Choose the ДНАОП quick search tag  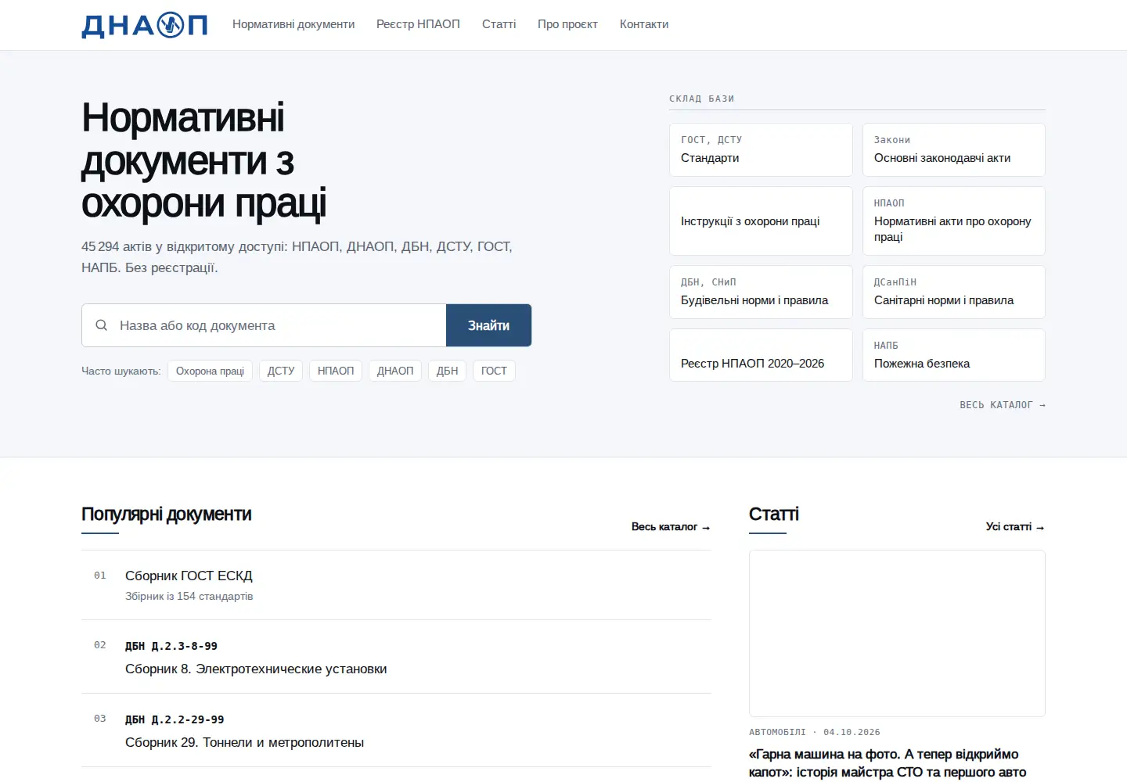pos(395,371)
